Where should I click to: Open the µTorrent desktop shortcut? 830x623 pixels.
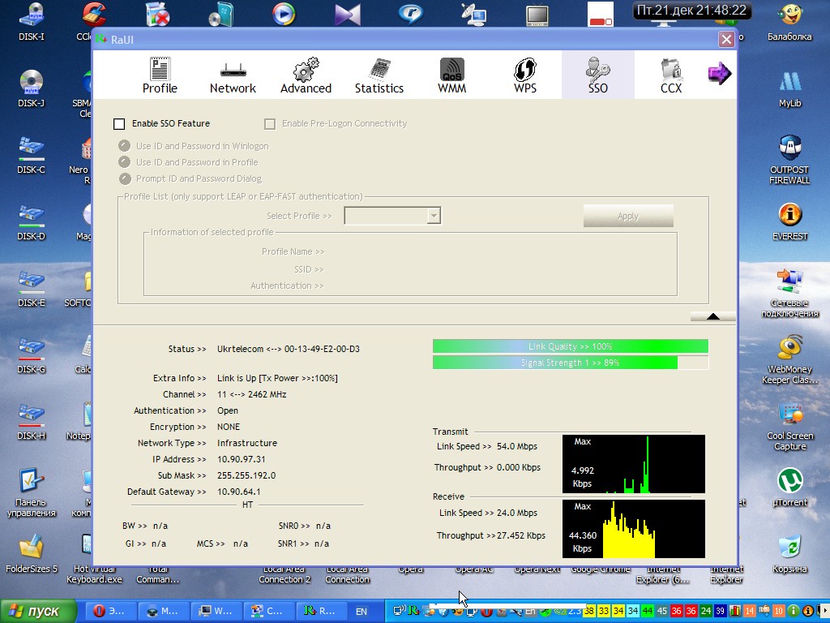click(789, 487)
